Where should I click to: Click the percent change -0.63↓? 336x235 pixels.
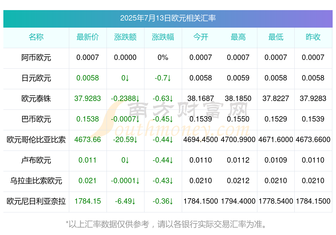click(163, 99)
